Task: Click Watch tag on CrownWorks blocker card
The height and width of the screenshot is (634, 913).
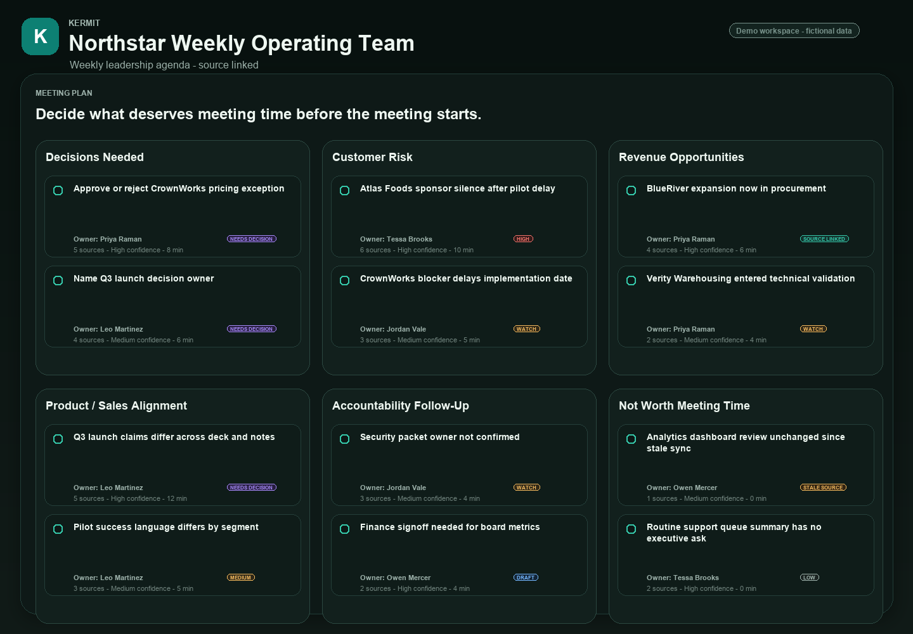Action: point(527,329)
